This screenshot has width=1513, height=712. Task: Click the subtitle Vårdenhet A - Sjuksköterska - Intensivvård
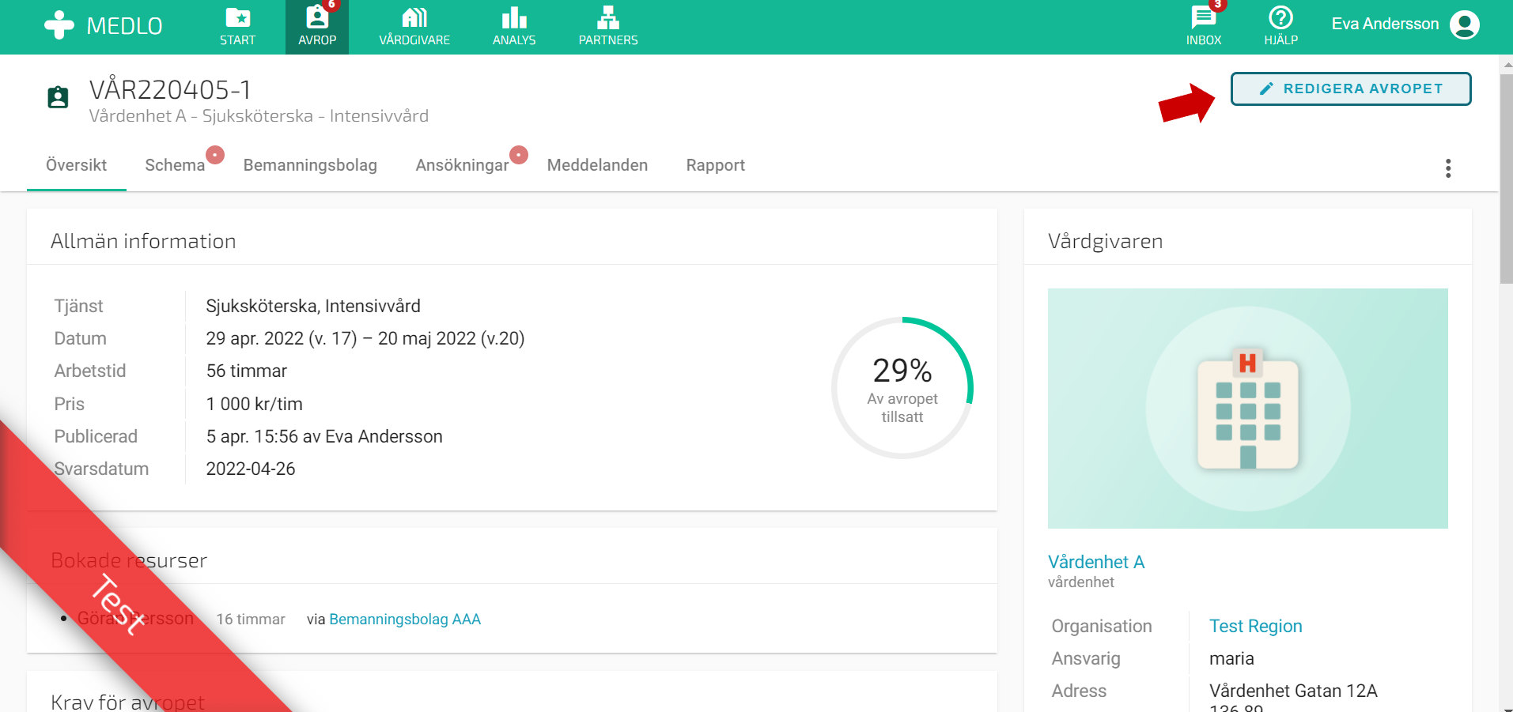(259, 116)
